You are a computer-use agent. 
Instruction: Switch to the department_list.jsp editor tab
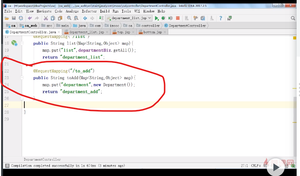pos(87,32)
